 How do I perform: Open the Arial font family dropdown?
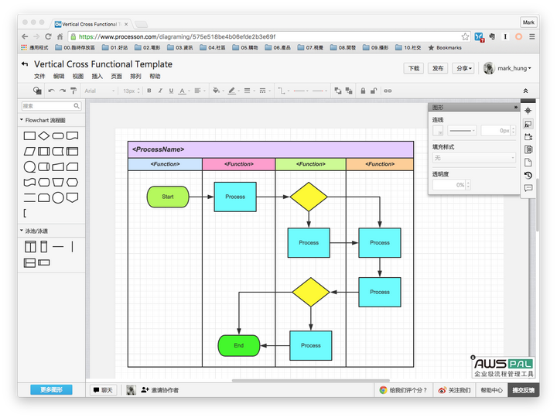coord(99,91)
